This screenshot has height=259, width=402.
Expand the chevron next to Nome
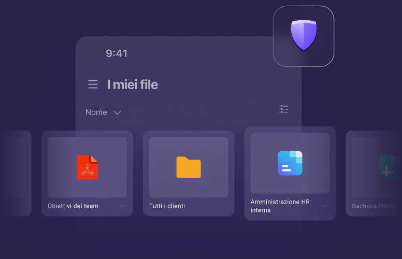click(x=117, y=113)
